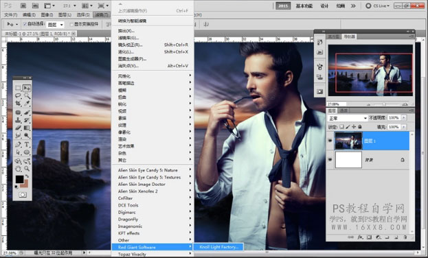
Task: Open Alien Skin Image Doctor submenu
Action: pyautogui.click(x=153, y=184)
